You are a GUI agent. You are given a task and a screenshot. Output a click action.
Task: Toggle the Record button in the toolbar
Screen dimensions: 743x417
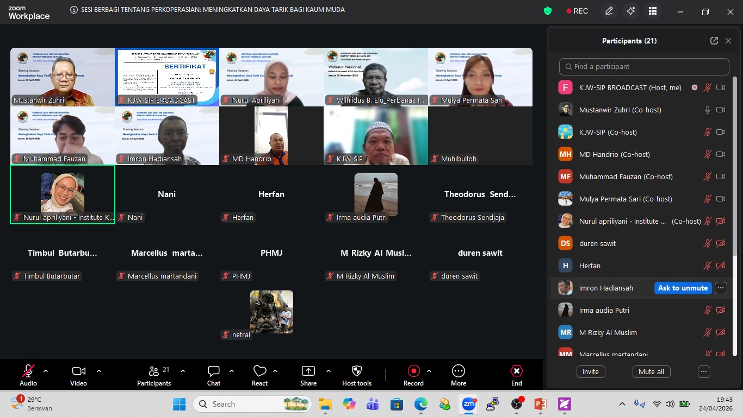[413, 375]
